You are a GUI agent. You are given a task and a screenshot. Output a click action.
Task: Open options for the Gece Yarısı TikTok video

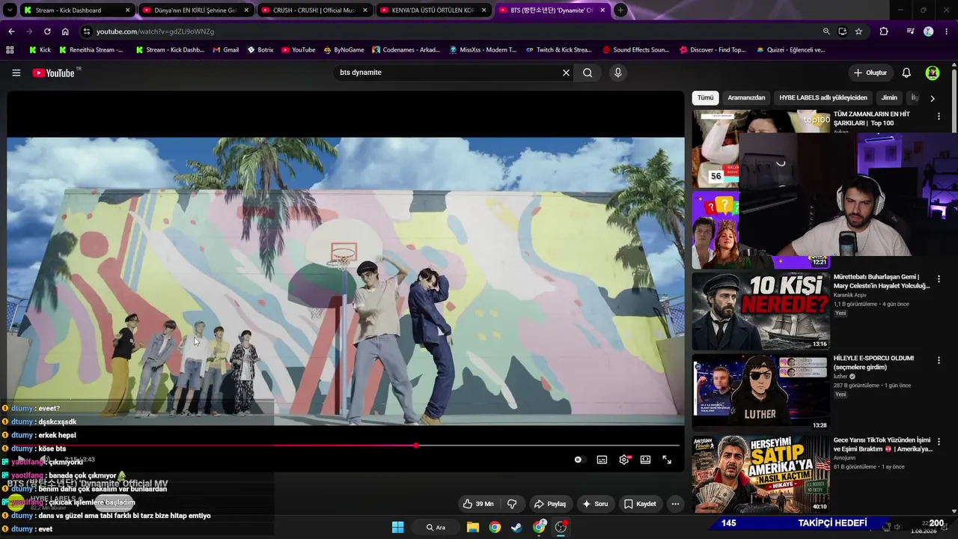point(939,442)
